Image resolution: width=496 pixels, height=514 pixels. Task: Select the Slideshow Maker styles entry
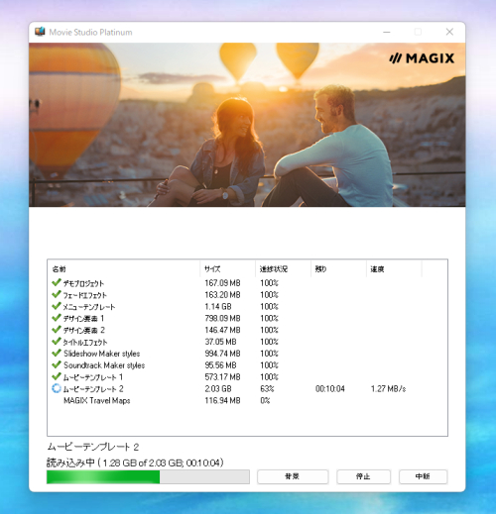[x=102, y=354]
